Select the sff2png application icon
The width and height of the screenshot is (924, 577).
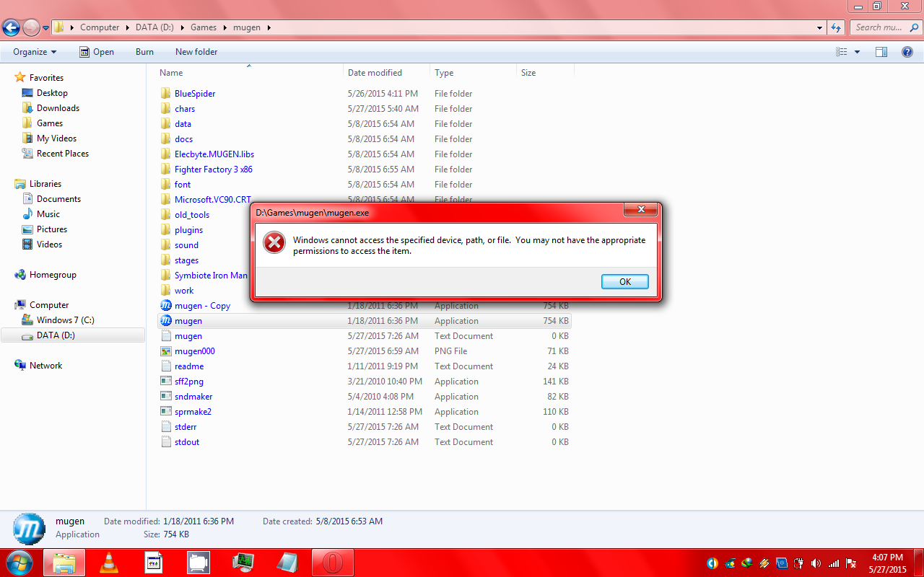click(x=166, y=382)
